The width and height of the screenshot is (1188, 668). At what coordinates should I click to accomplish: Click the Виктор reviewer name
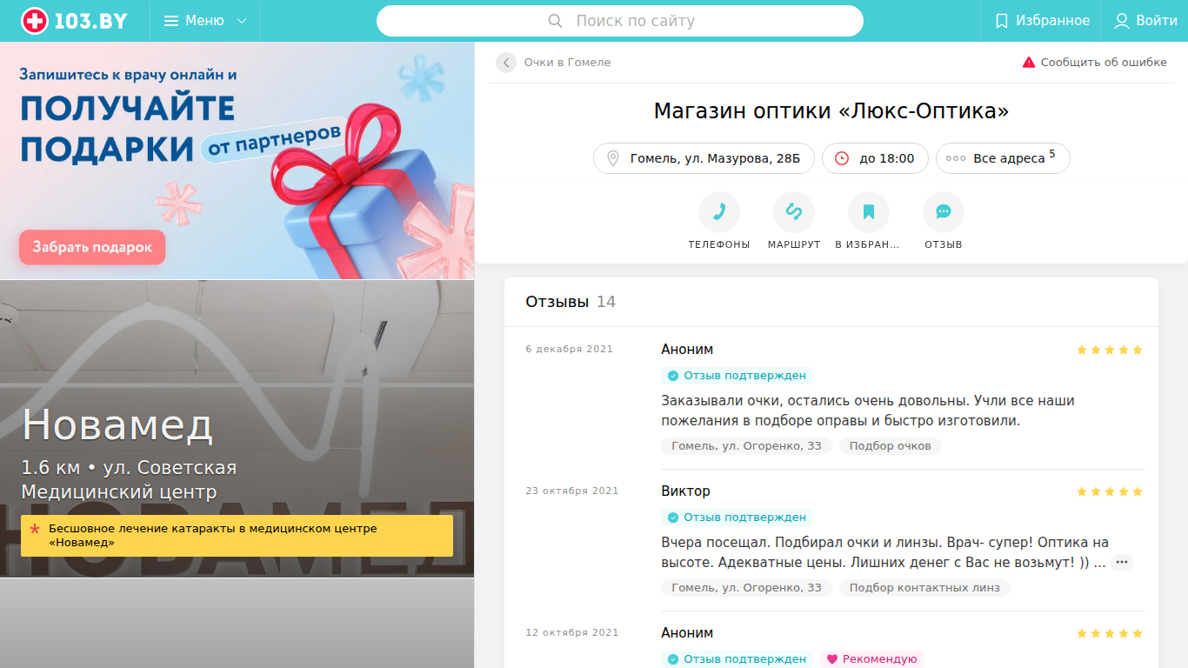(x=685, y=491)
